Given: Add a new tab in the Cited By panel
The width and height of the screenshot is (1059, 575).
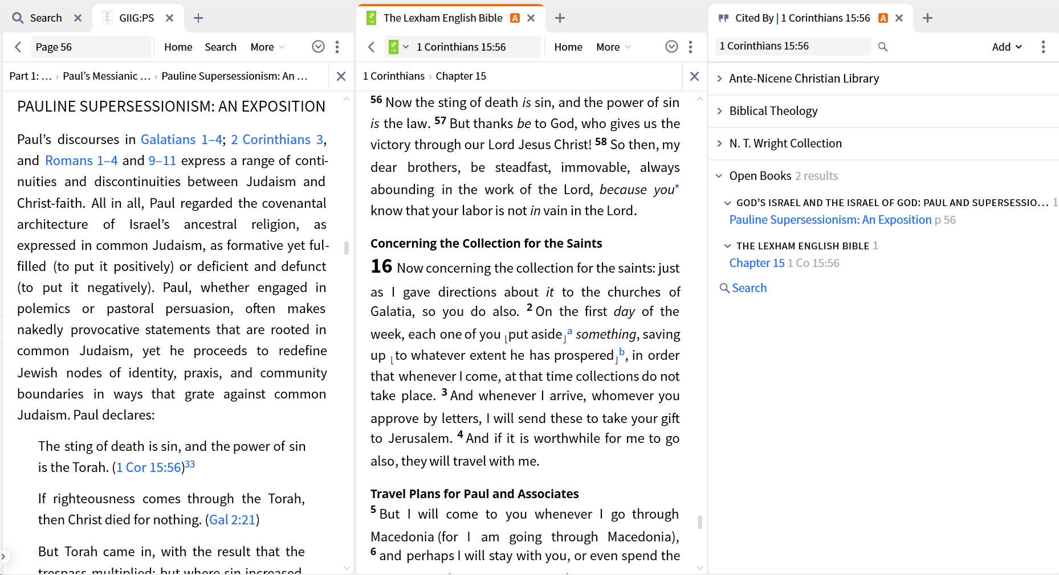Looking at the screenshot, I should 928,18.
